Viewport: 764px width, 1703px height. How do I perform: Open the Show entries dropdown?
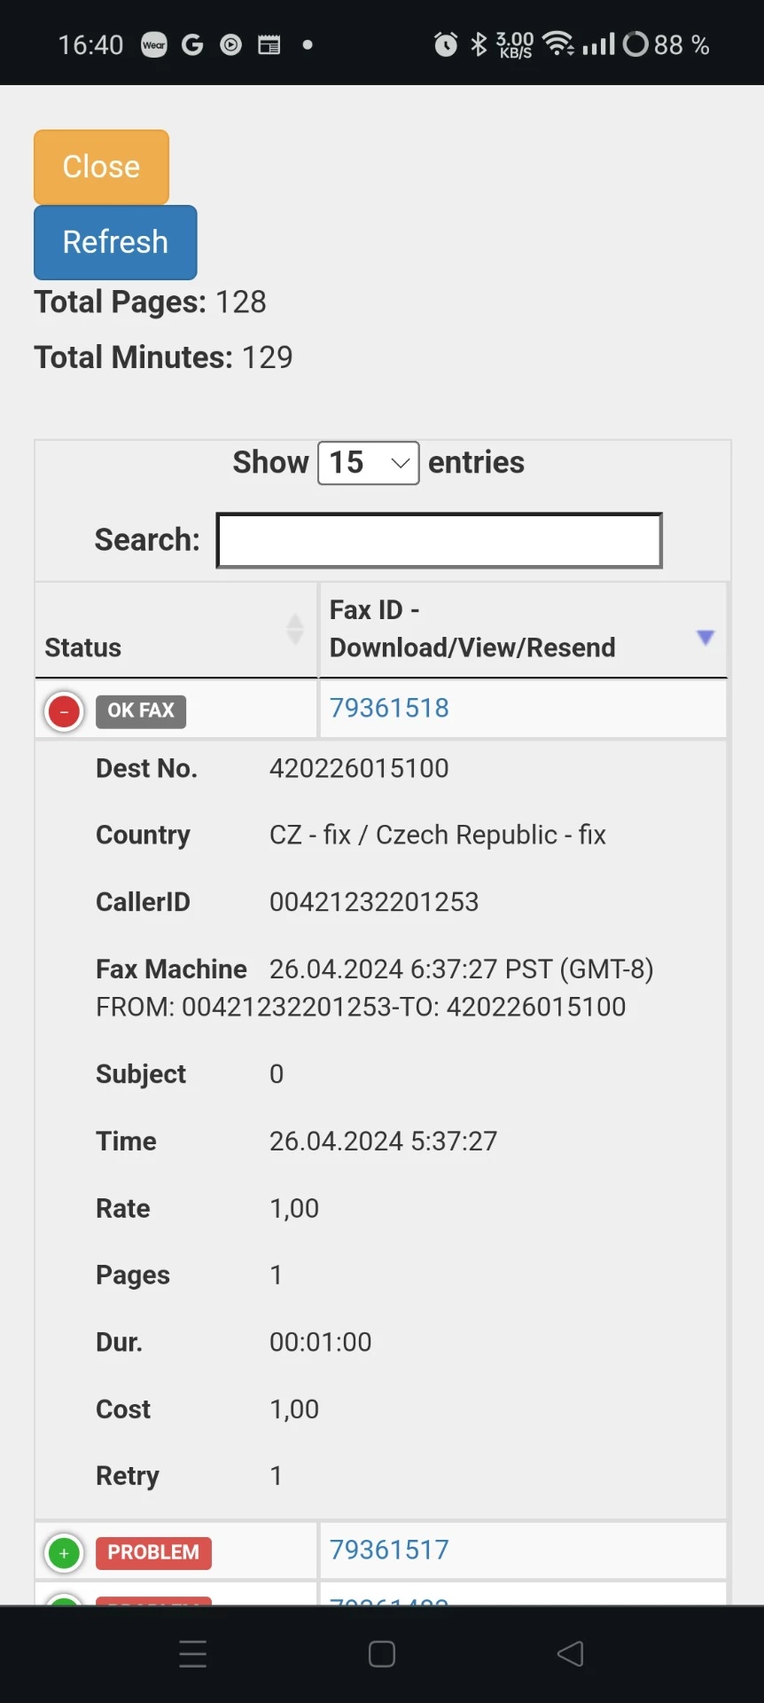(x=368, y=463)
